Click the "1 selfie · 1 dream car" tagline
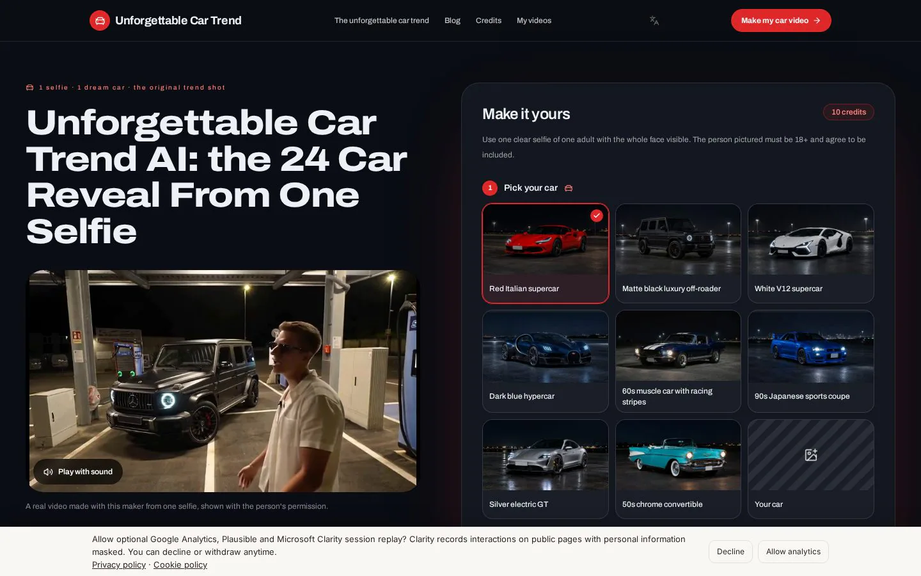The height and width of the screenshot is (576, 921). (x=132, y=88)
